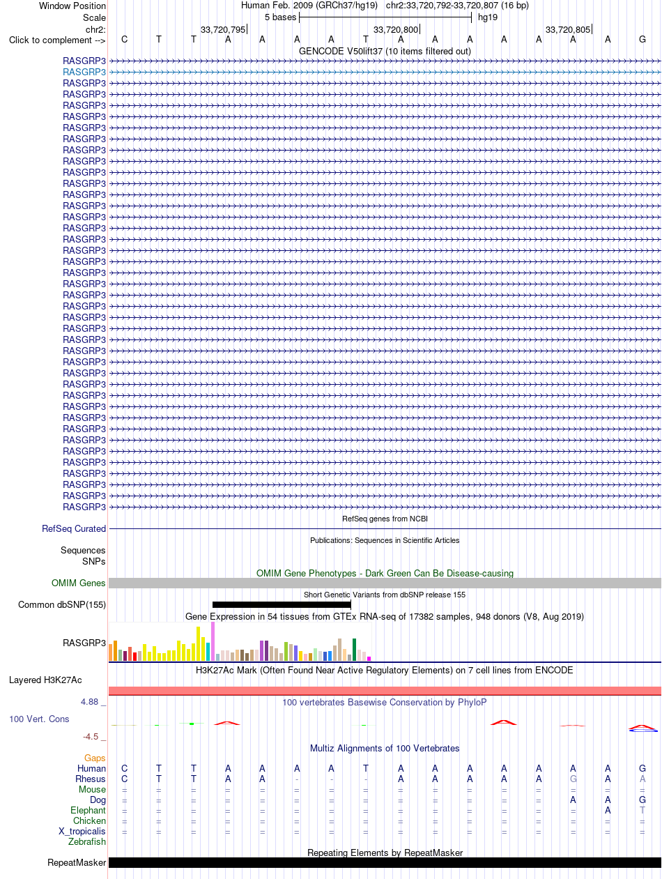Image resolution: width=662 pixels, height=879 pixels.
Task: Click the Gaps label in Multiz
Action: pos(95,758)
